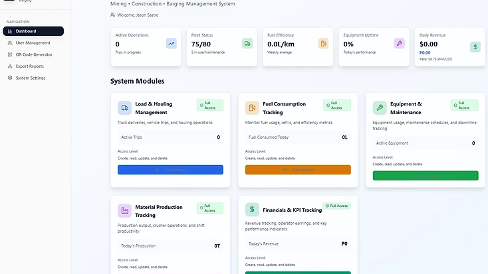Click the Fuel Consumption Tracking title
This screenshot has width=488, height=274.
(284, 108)
